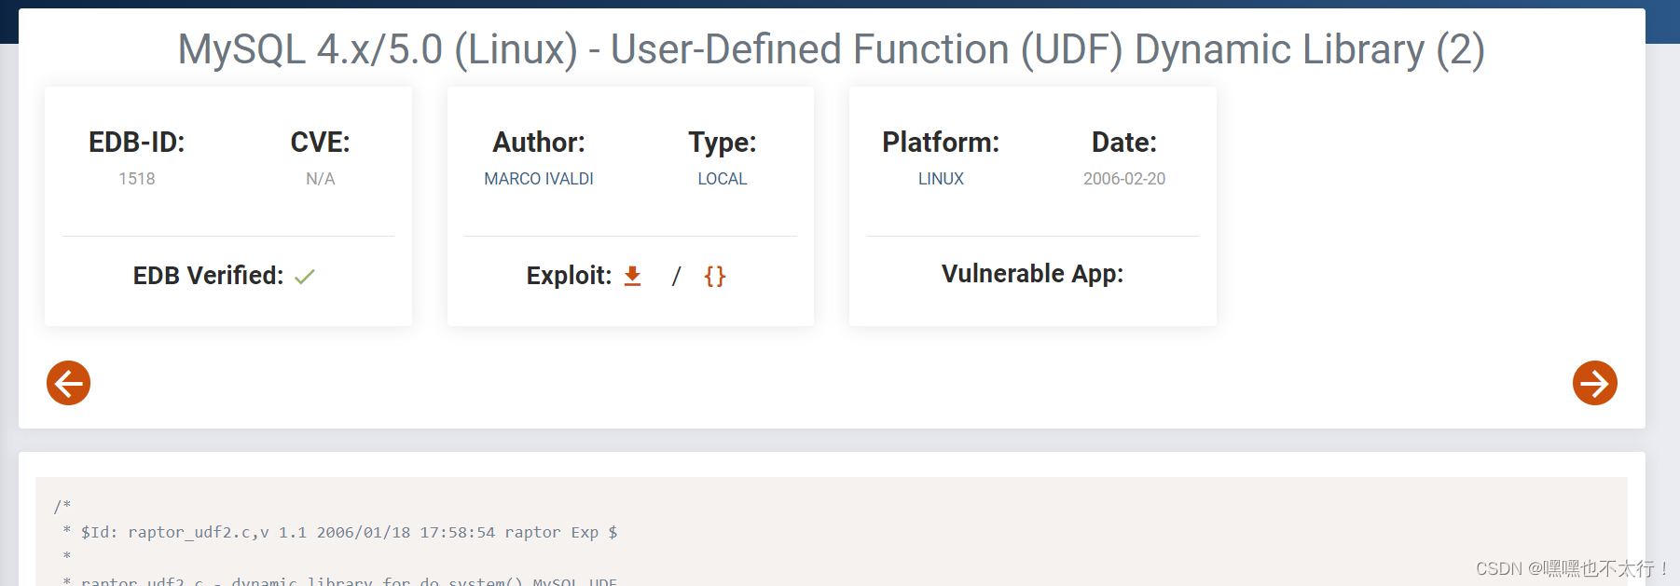The image size is (1680, 586).
Task: Click the CVE heading
Action: [x=321, y=143]
